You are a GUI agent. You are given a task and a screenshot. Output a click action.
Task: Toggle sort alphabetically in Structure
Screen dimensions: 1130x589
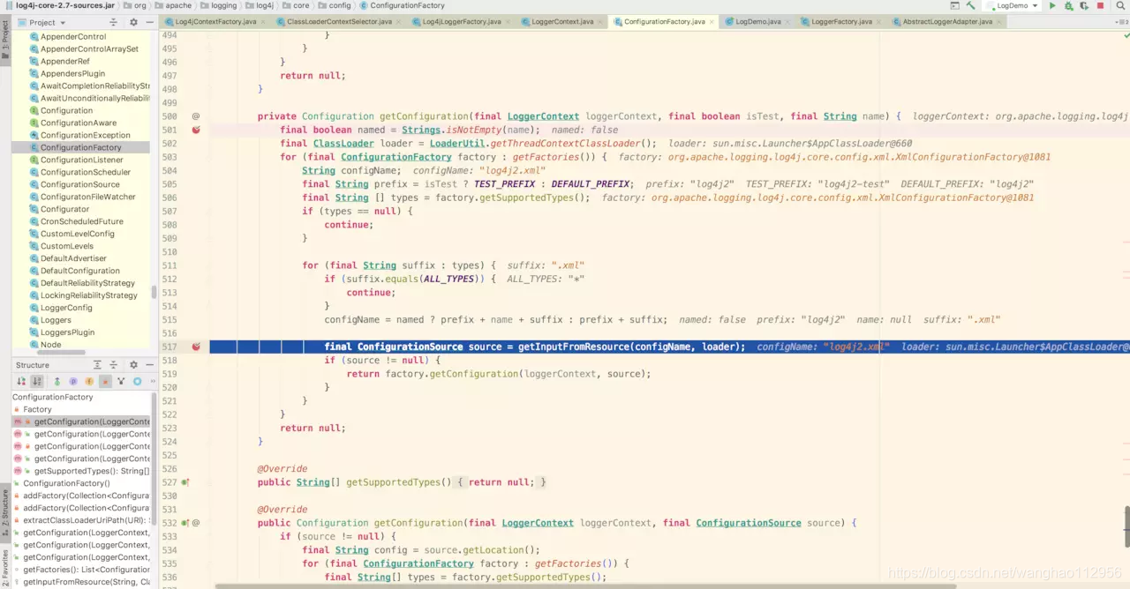[37, 382]
